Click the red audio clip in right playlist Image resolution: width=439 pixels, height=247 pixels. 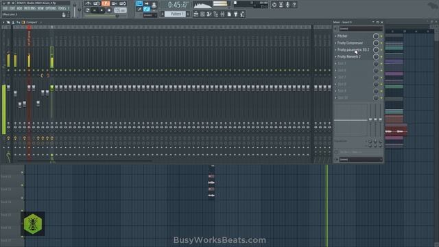pos(396,131)
